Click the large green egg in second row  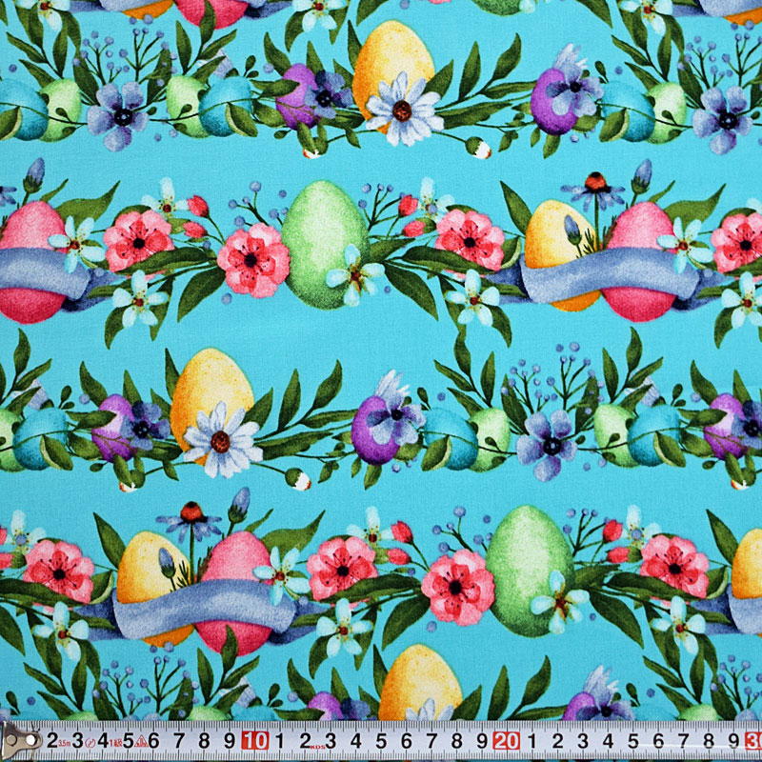[x=324, y=243]
